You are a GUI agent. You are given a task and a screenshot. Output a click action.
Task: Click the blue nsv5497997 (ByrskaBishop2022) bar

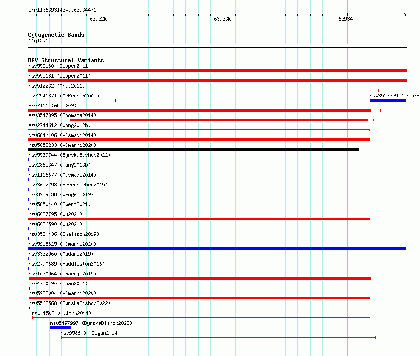pos(61,328)
